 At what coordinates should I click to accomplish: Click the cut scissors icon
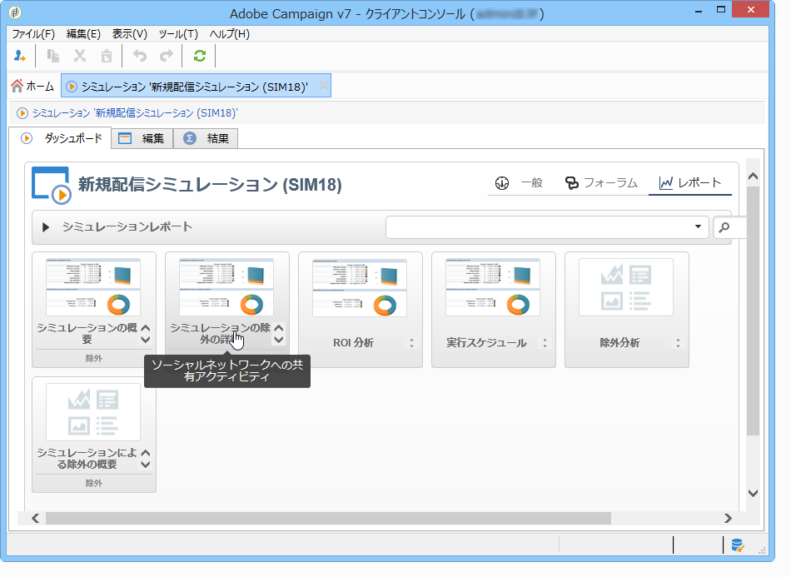(x=80, y=56)
